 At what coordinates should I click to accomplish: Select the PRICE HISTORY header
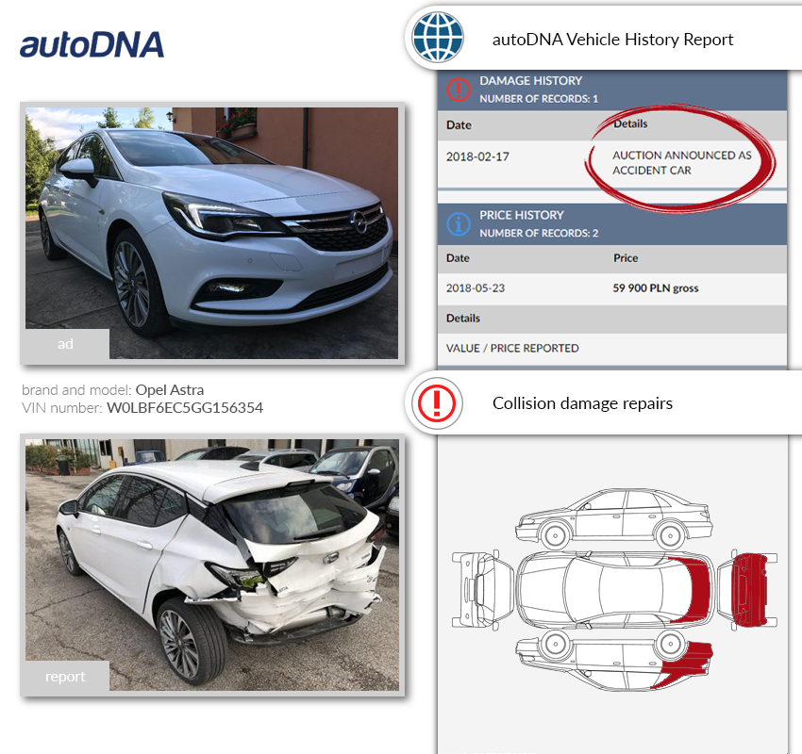pos(521,215)
